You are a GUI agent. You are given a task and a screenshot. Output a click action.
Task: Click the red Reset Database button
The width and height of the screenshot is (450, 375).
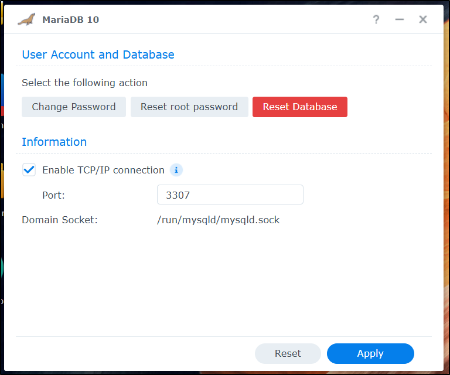(300, 107)
